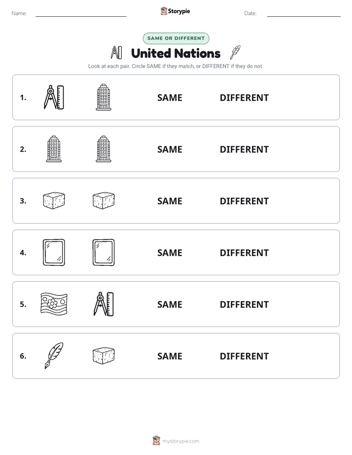Choose DIFFERENT for pair number 1
352x455 pixels.
click(x=244, y=98)
